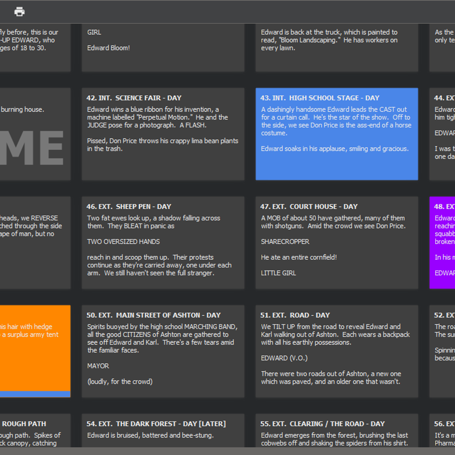Select scene card 47 EXT. COURT HOUSE - DAY

point(337,243)
